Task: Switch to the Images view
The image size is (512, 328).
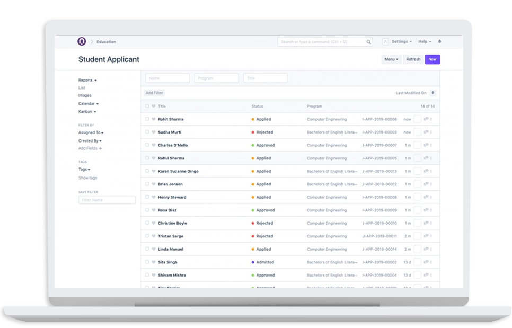Action: 85,95
